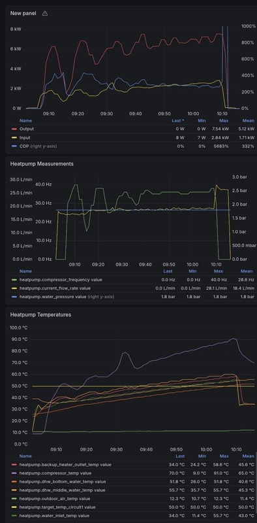Sort New panel legend by Min
This screenshot has height=523, width=257.
click(202, 121)
